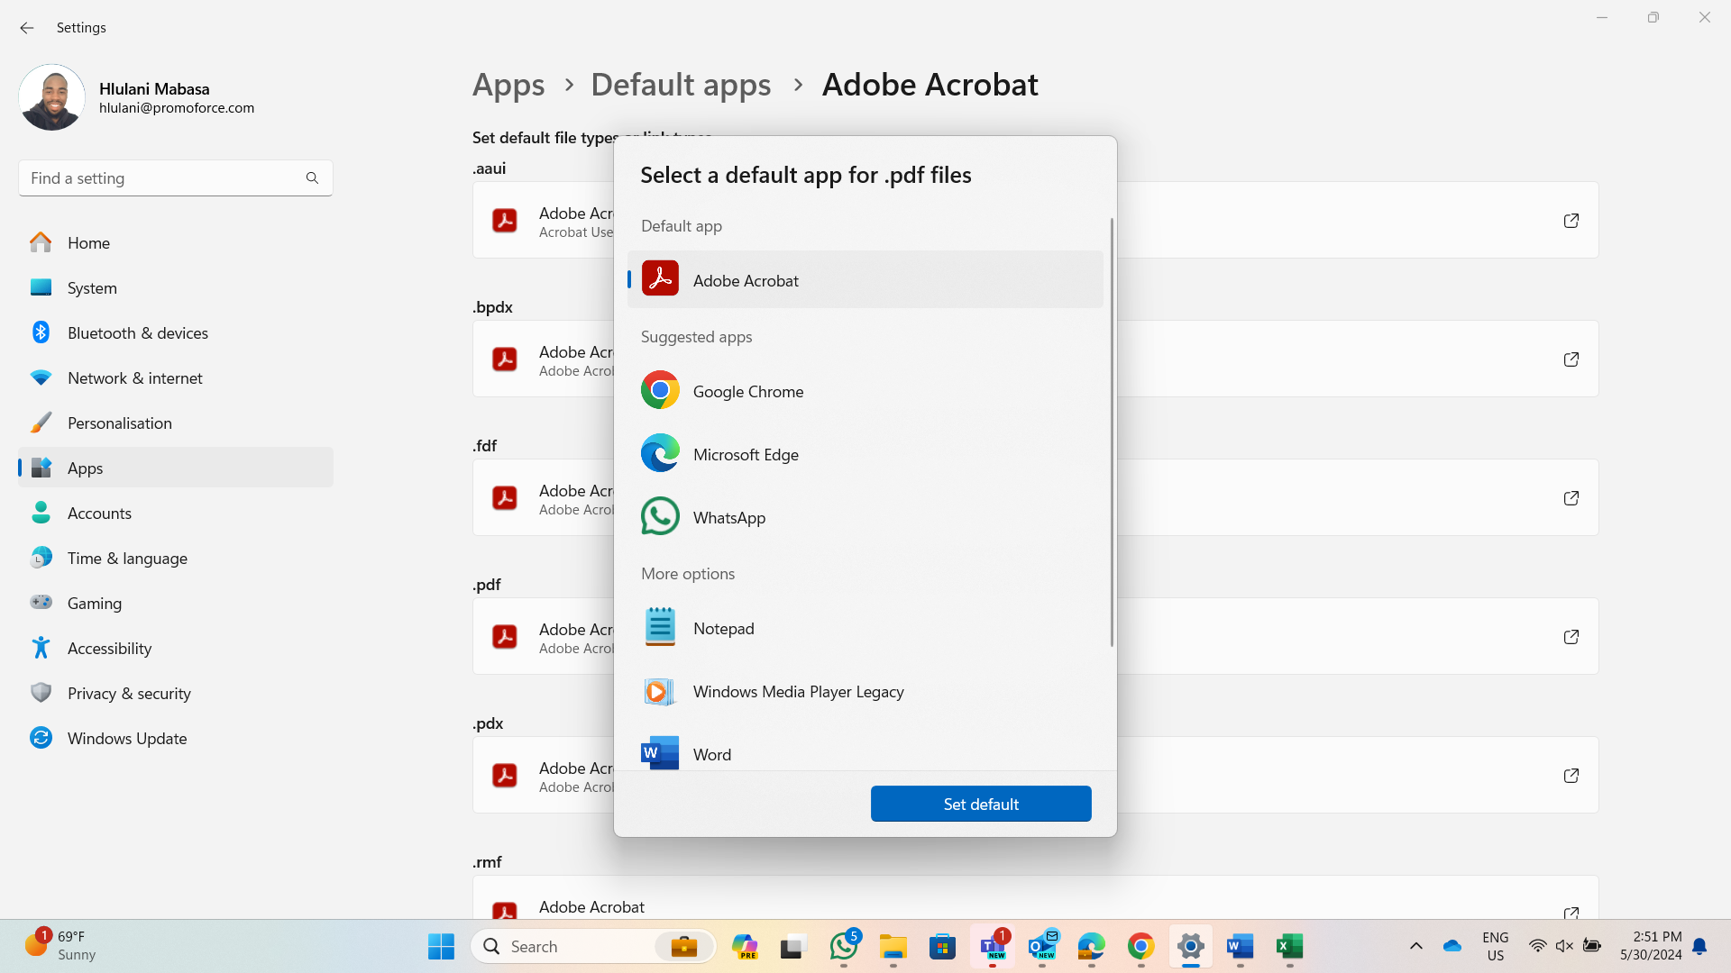Open Accounts settings
Image resolution: width=1731 pixels, height=973 pixels.
point(176,513)
